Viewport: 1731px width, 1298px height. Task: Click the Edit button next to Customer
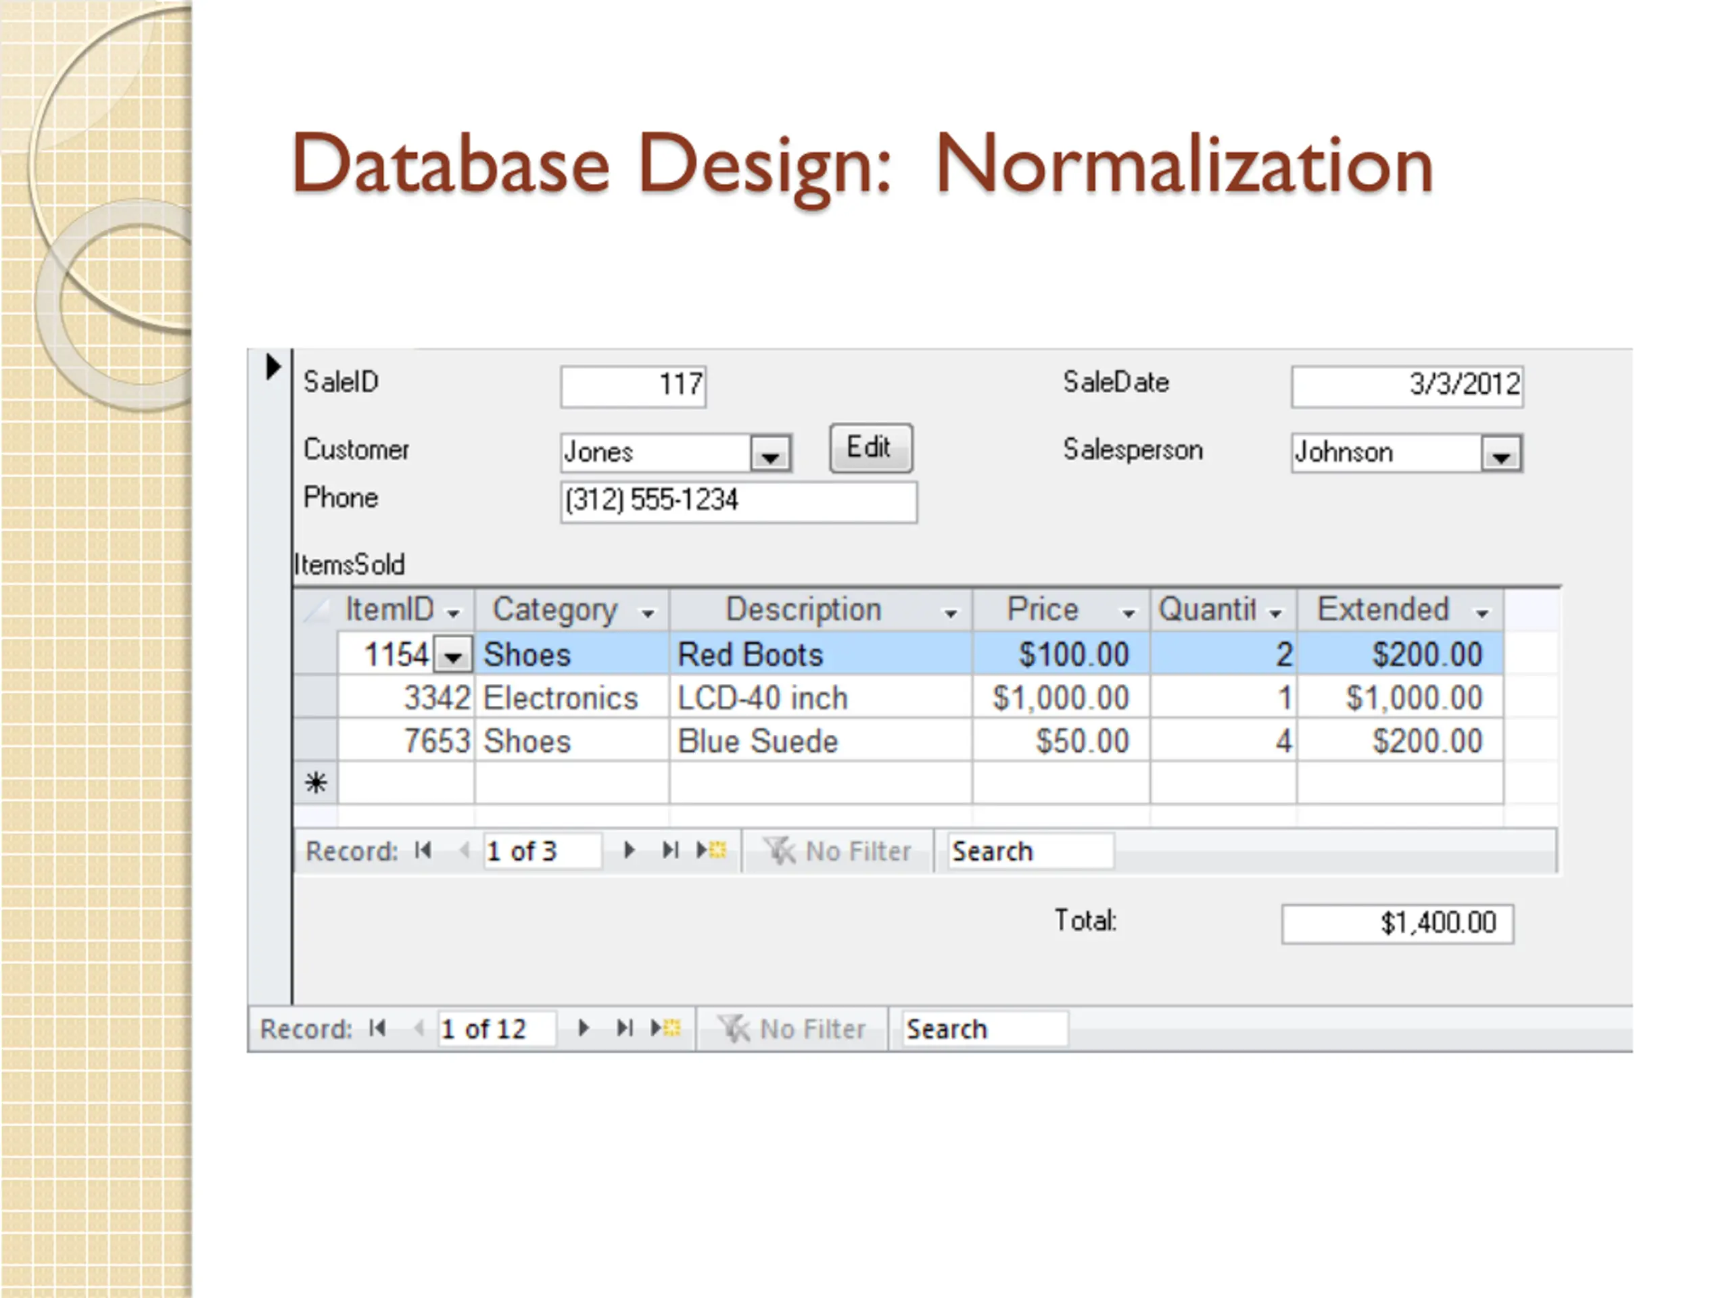871,448
